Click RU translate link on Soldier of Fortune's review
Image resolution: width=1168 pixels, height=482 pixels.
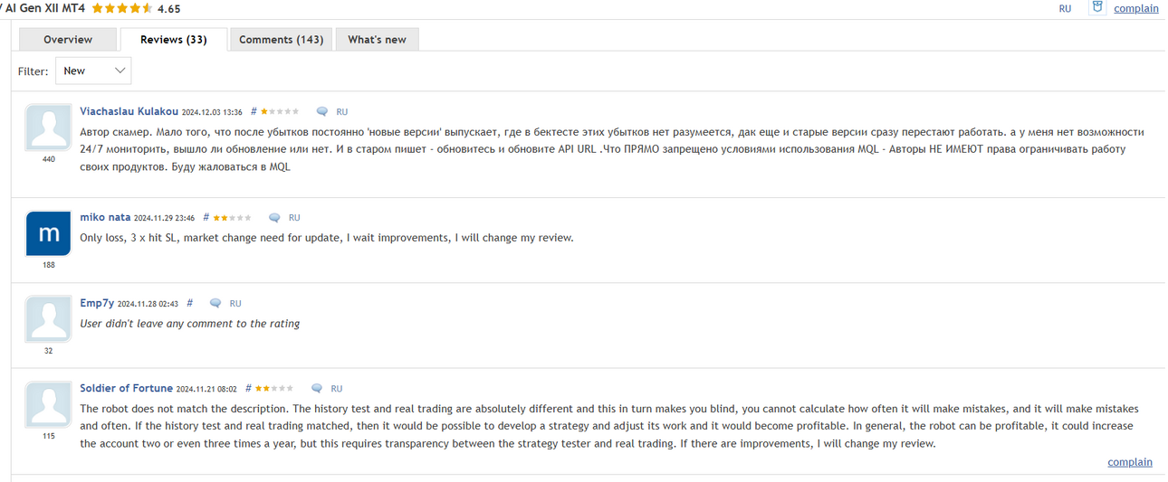tap(337, 389)
